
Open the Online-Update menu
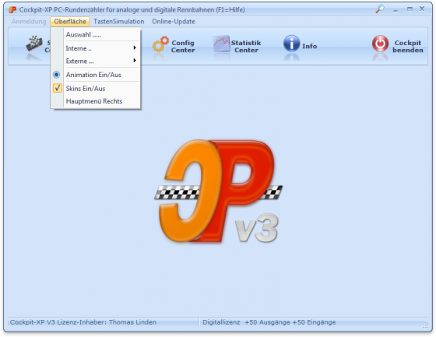pyautogui.click(x=173, y=22)
